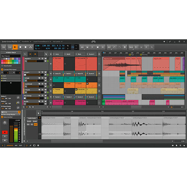Open the ADD menu button

[82, 47]
